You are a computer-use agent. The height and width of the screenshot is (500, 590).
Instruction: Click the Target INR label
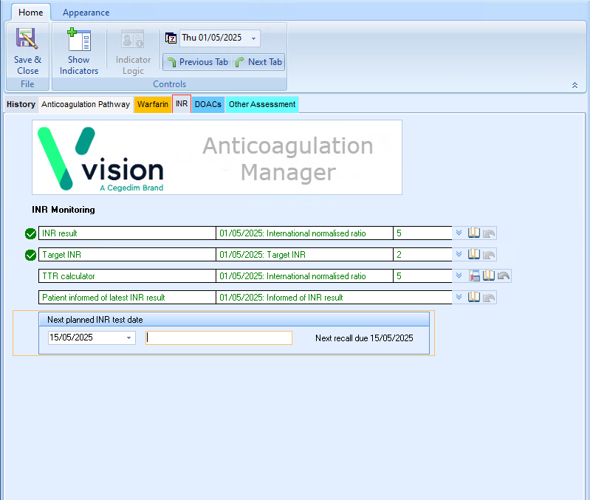[x=61, y=255]
